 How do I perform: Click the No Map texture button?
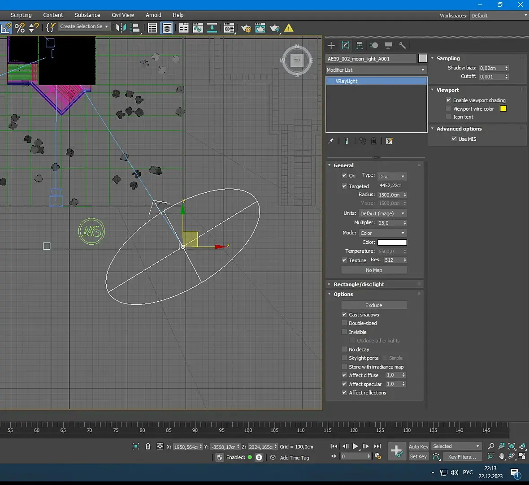(x=374, y=270)
